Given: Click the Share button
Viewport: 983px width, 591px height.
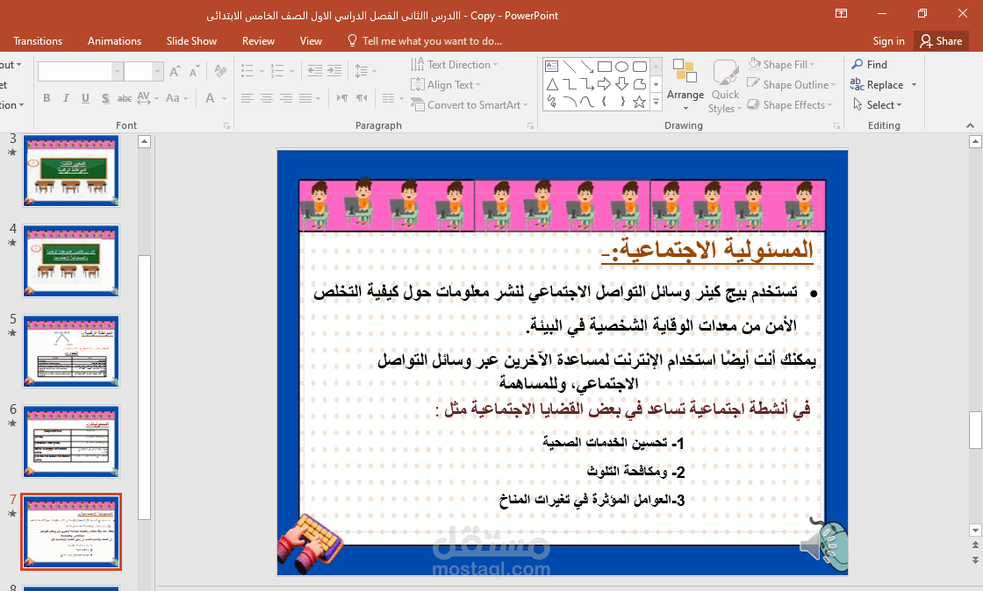Looking at the screenshot, I should click(x=941, y=40).
